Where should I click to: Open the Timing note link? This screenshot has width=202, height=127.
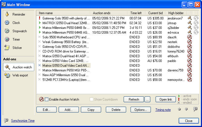tap(163, 110)
